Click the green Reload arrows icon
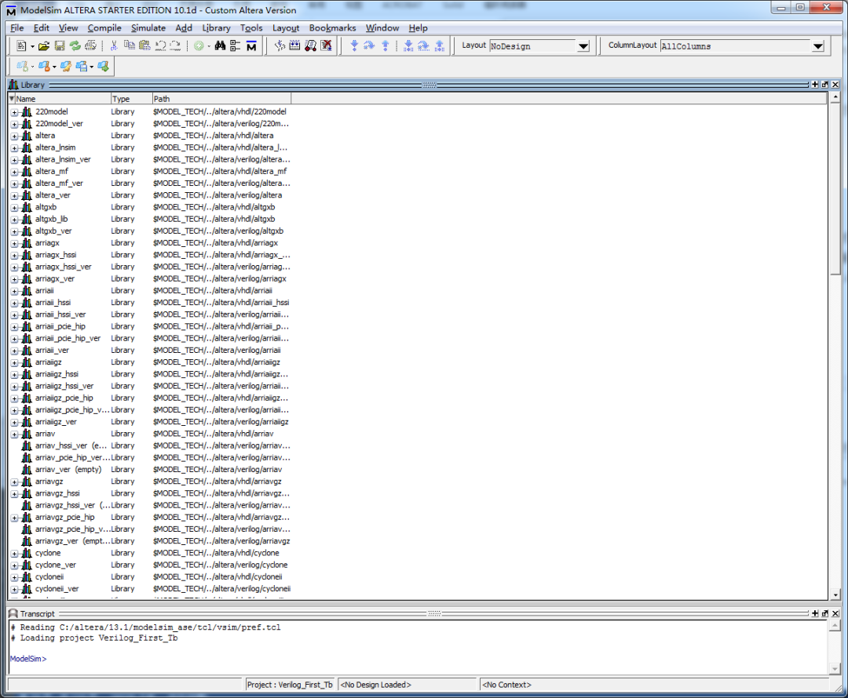This screenshot has width=848, height=698. point(75,46)
